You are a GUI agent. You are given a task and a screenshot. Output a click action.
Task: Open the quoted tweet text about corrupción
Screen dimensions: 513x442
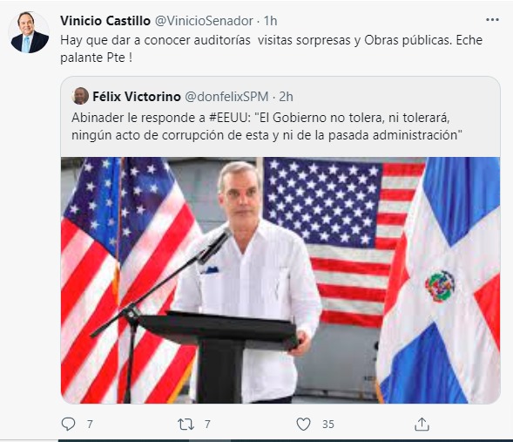[x=267, y=126]
